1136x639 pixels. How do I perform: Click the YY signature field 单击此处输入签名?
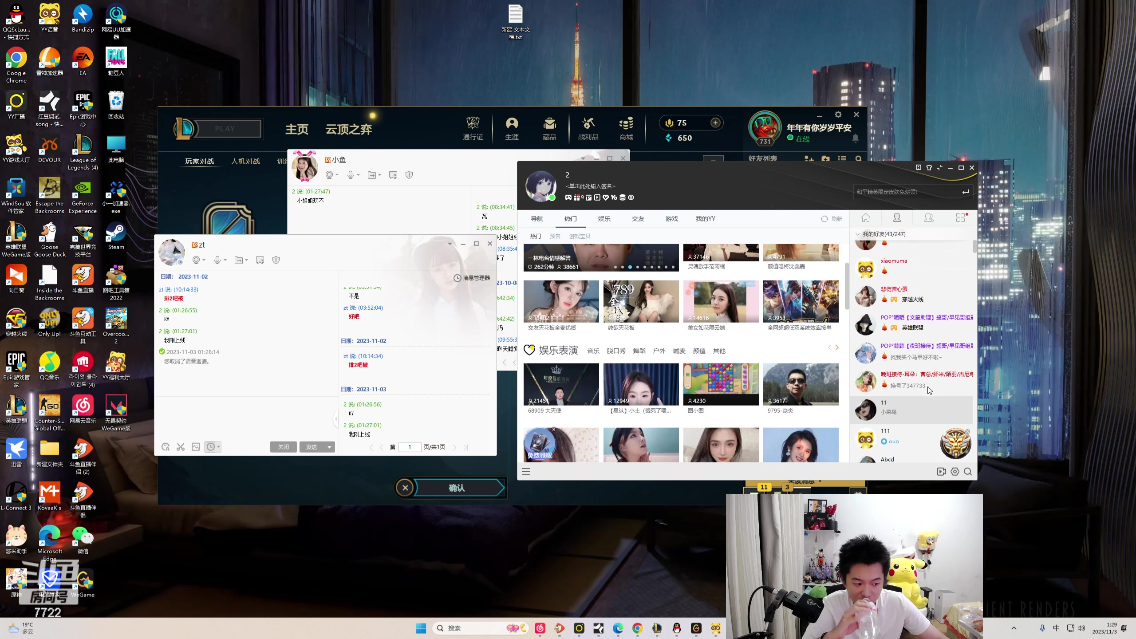pos(591,186)
